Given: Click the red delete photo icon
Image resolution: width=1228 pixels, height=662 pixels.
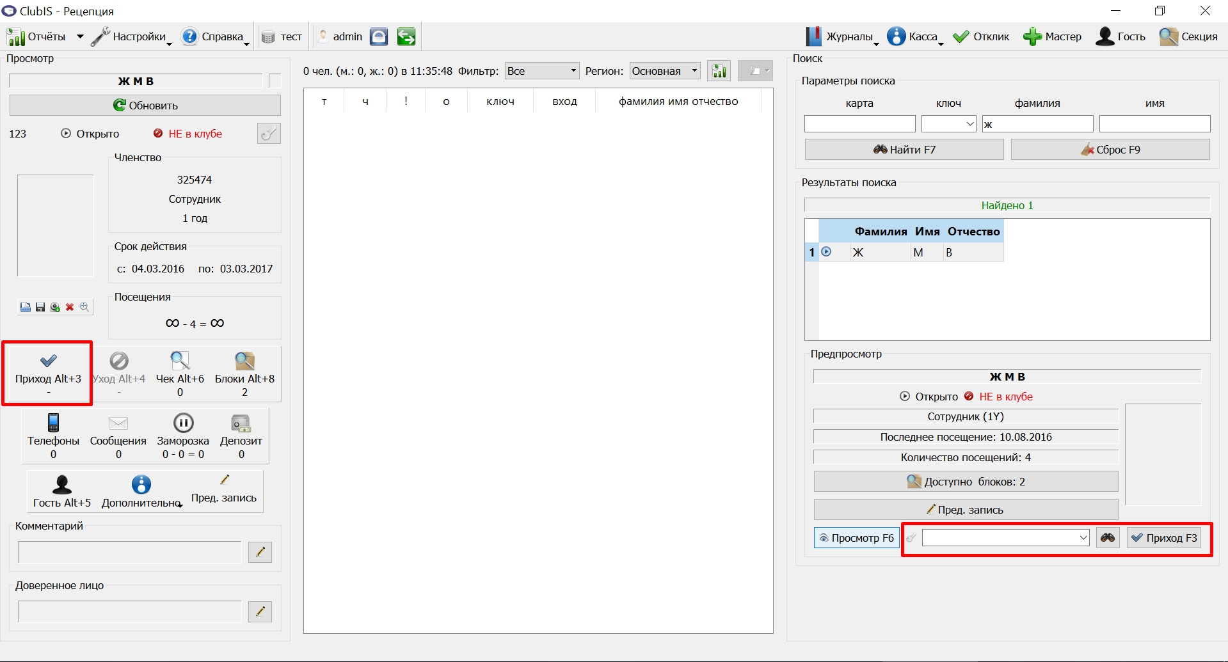Looking at the screenshot, I should coord(70,308).
